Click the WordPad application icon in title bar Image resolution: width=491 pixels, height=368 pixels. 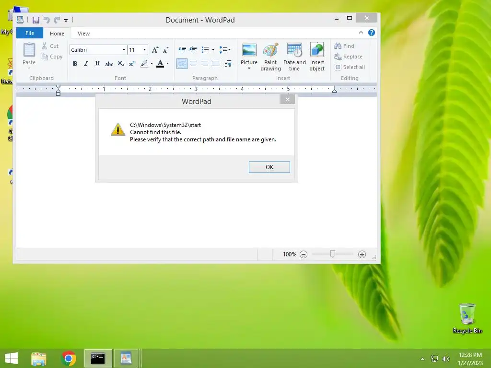point(20,20)
